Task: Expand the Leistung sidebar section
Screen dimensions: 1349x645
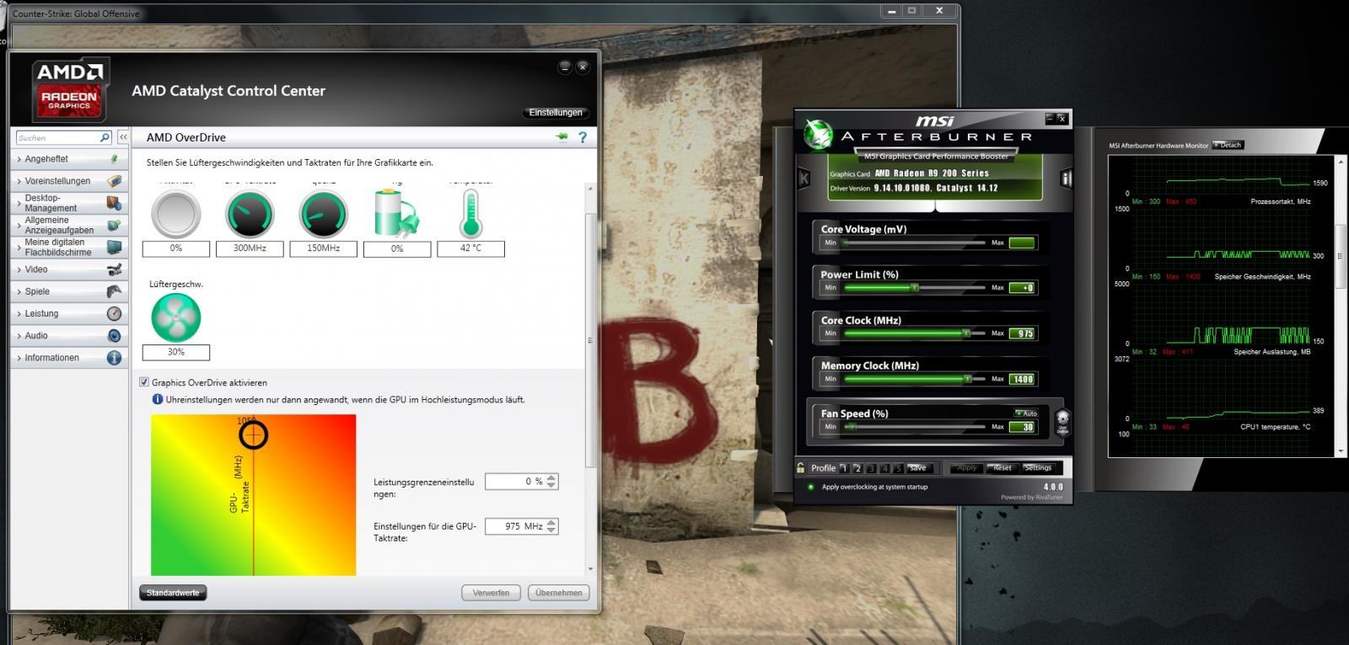Action: (71, 313)
